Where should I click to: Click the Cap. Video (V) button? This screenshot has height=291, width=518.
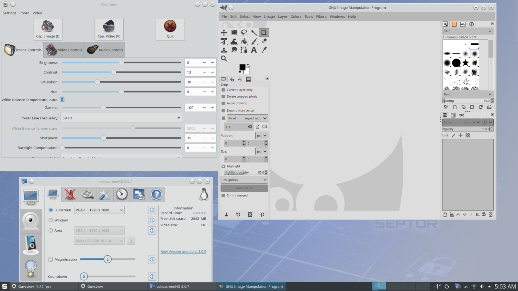(109, 29)
